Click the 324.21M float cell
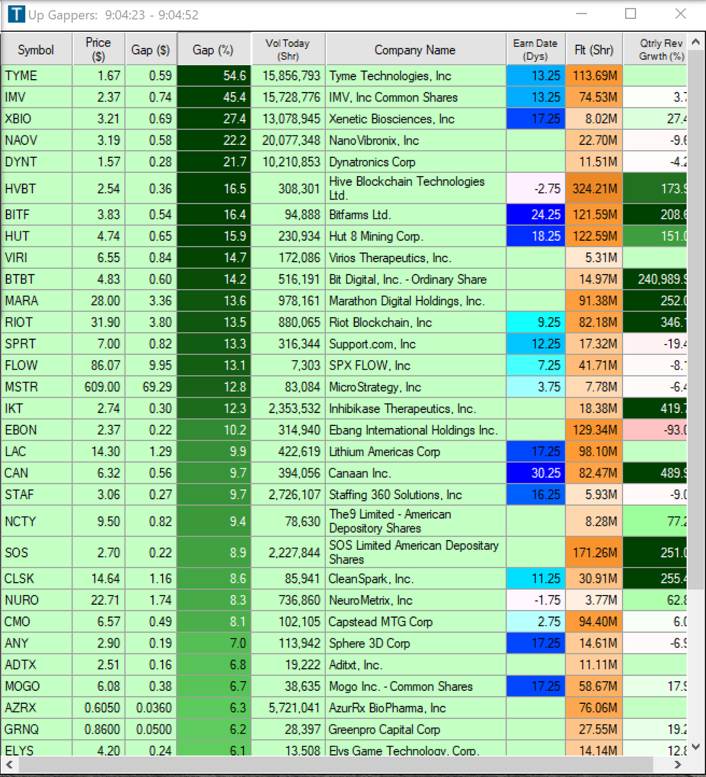 pos(594,188)
